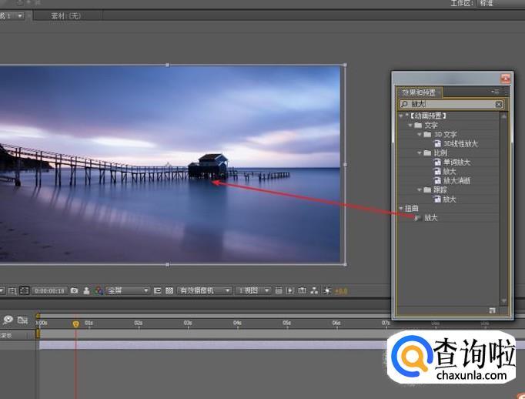
Task: Toggle the transparency grid button
Action: coord(169,290)
